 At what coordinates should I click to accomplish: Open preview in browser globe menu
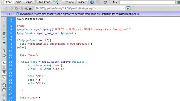(x=92, y=2)
